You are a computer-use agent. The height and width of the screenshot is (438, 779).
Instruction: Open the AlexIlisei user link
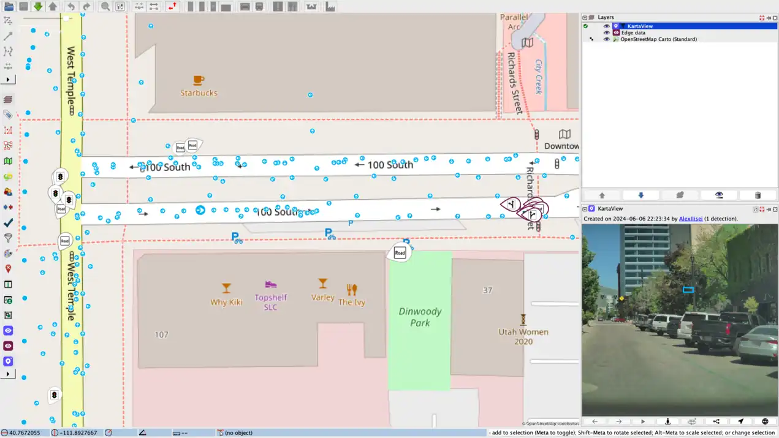(x=690, y=219)
